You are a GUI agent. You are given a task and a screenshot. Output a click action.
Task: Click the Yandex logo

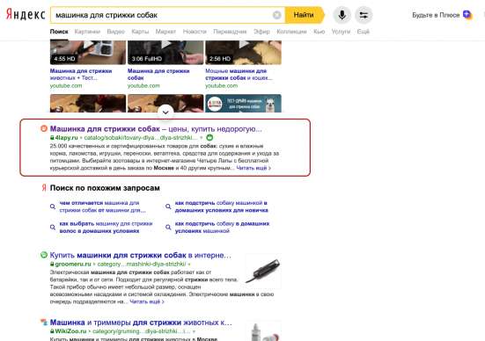26,15
